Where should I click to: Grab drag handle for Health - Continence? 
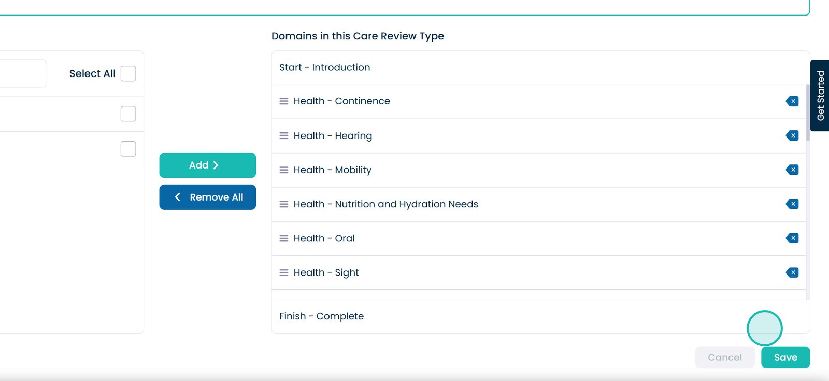[284, 101]
